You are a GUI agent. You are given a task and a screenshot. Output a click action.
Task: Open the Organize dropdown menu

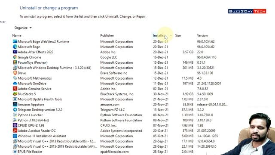[23, 28]
